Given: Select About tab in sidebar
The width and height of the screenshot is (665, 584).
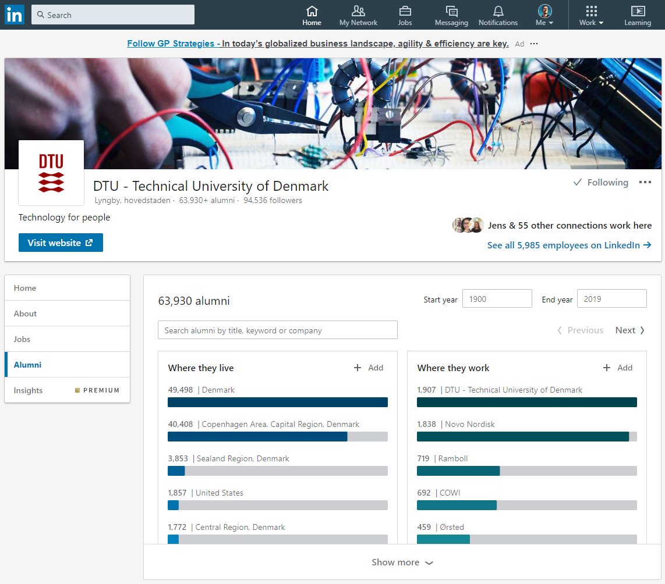Looking at the screenshot, I should pyautogui.click(x=68, y=314).
